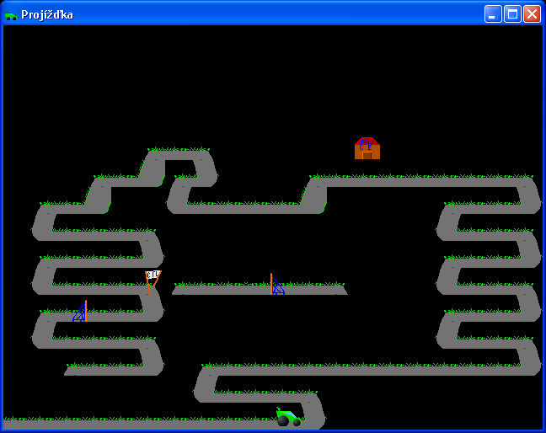
Task: Click the green car on the road
Action: pos(288,416)
